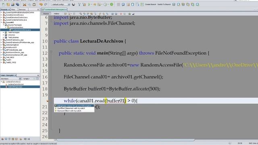The height and width of the screenshot is (145, 258).
Task: Click the error lightbulb on line 20 gutter
Action: [48, 101]
